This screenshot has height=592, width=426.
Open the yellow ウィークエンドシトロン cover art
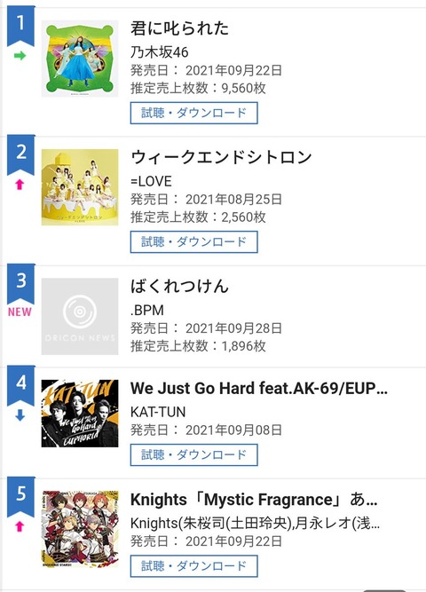point(80,187)
